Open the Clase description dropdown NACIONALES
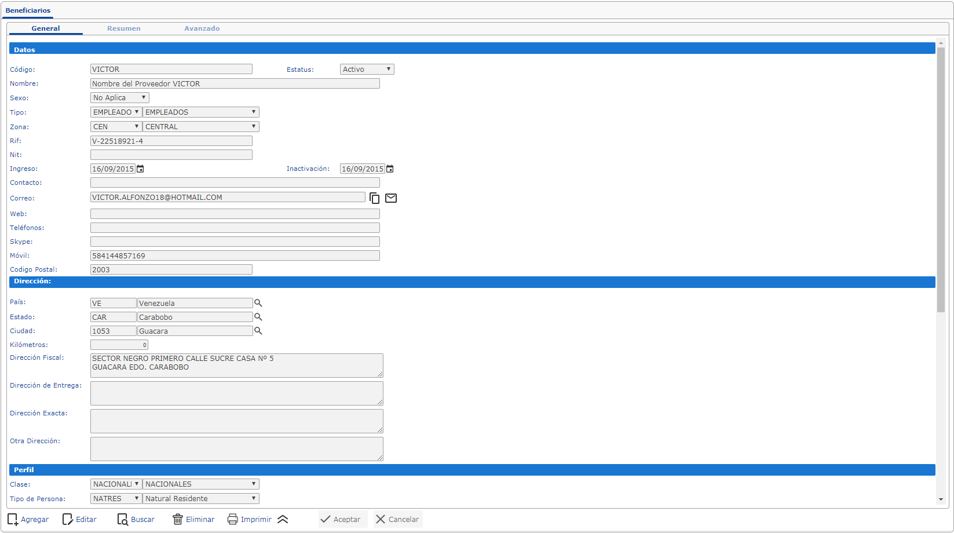 coord(201,484)
